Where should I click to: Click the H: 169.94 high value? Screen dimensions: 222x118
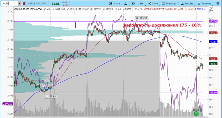84,9
